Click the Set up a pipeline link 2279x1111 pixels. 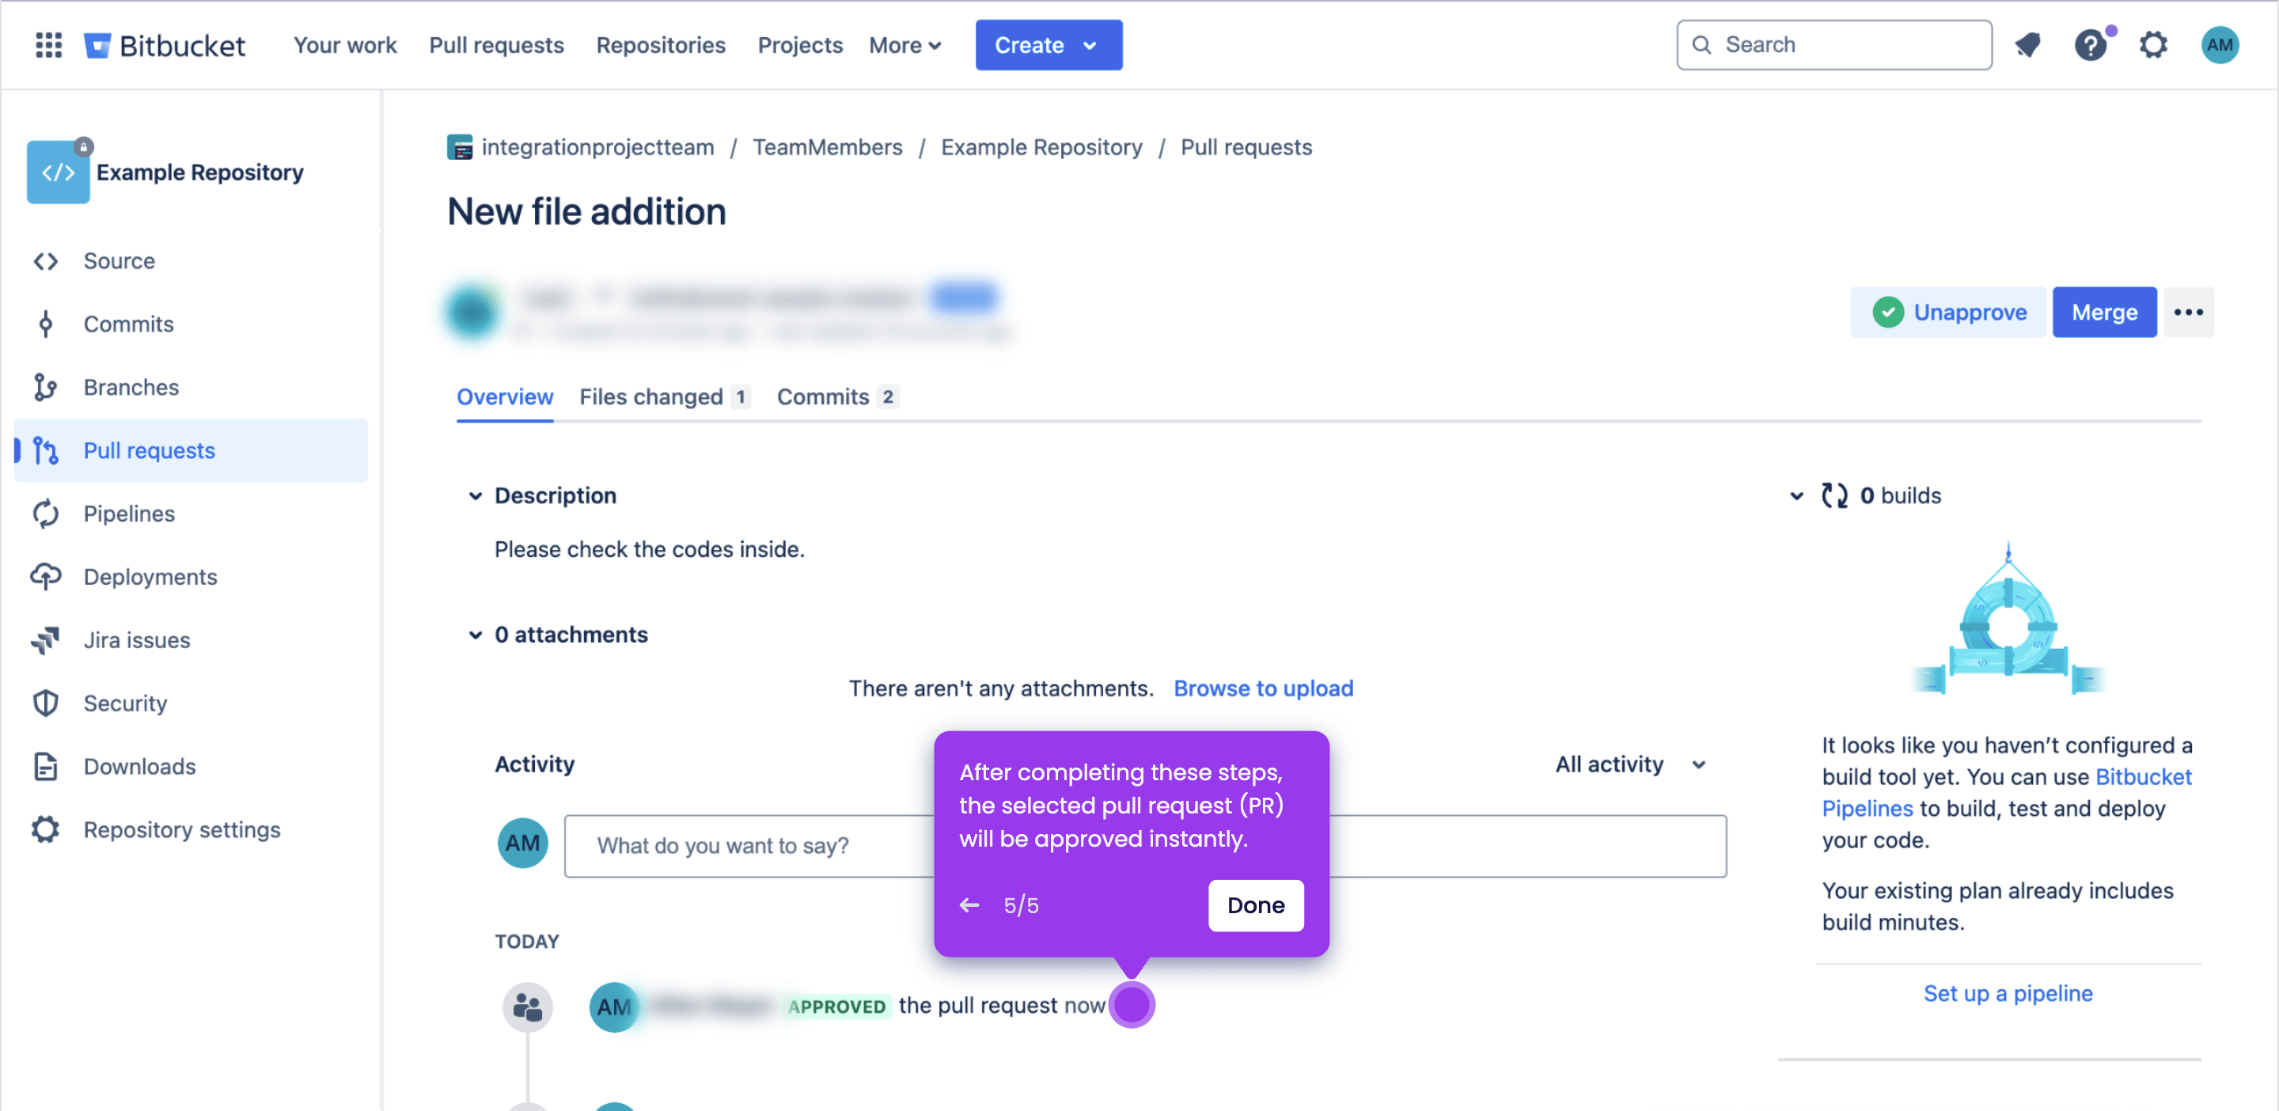(x=2008, y=993)
